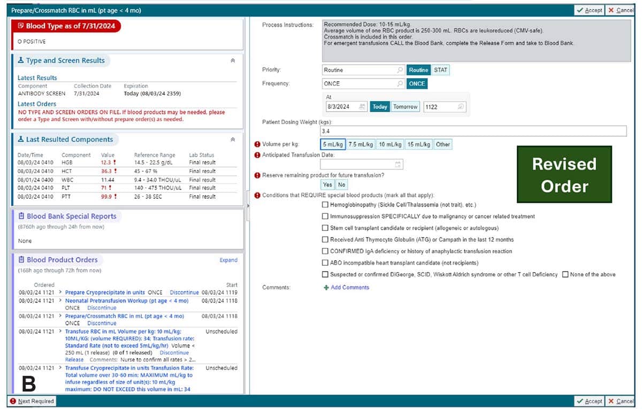Click the time field search icon
The width and height of the screenshot is (642, 409).
(461, 107)
